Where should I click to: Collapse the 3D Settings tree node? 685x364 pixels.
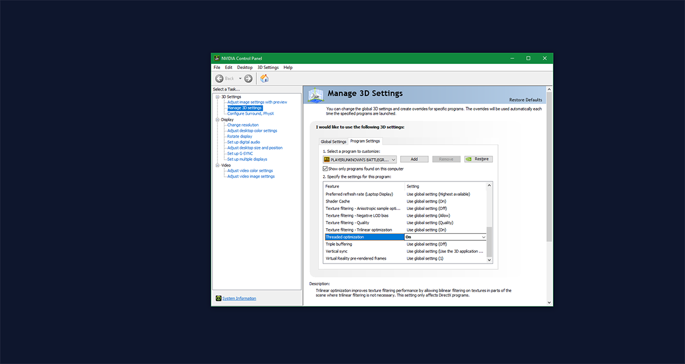point(217,96)
